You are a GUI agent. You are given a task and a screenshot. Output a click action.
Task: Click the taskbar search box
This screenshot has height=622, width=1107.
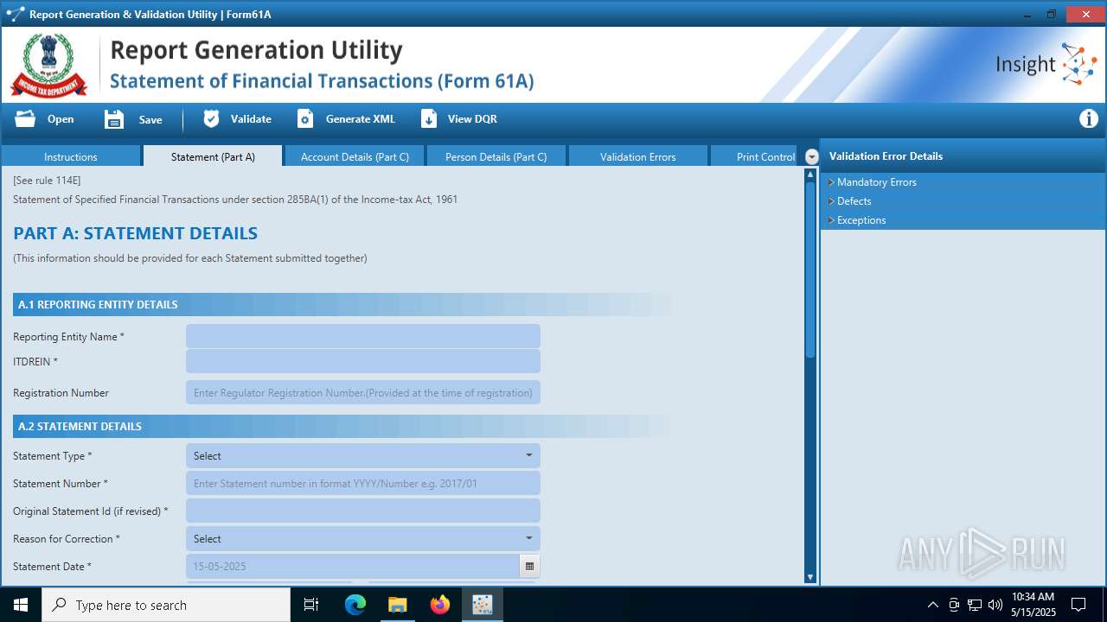click(166, 605)
